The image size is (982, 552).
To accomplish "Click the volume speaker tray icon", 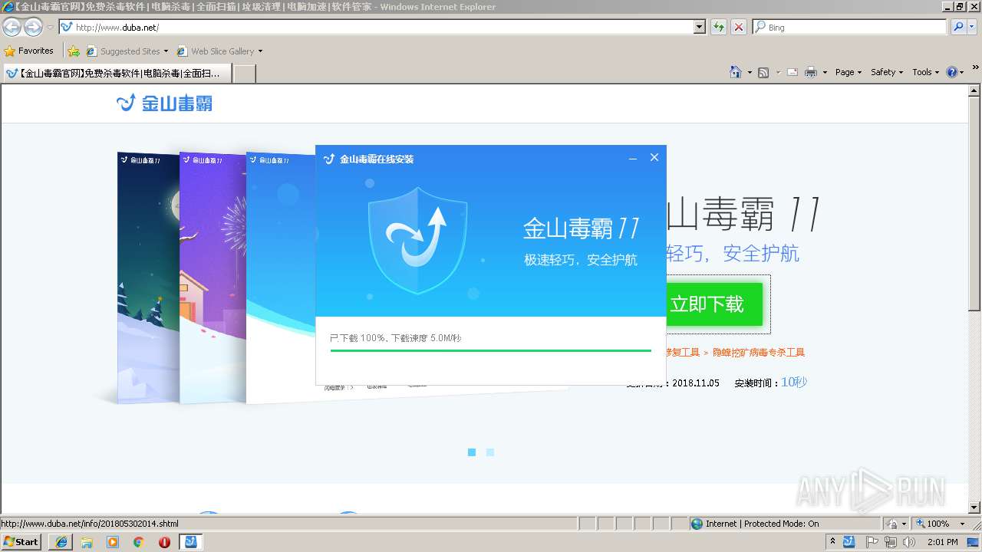I will point(909,542).
